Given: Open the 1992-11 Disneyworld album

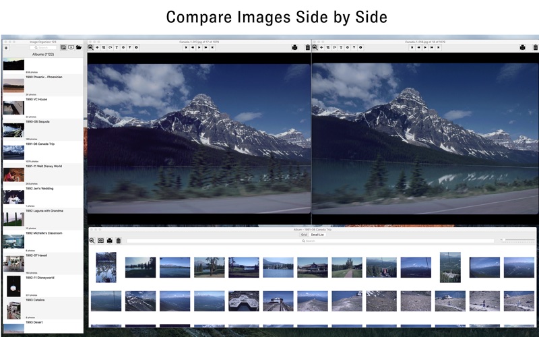Looking at the screenshot, I should (x=43, y=286).
